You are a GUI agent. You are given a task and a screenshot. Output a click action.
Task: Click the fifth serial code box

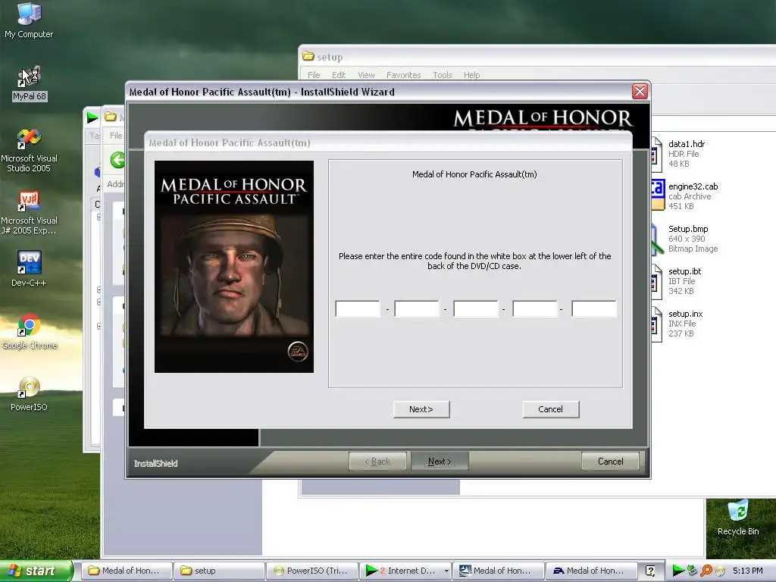tap(594, 309)
